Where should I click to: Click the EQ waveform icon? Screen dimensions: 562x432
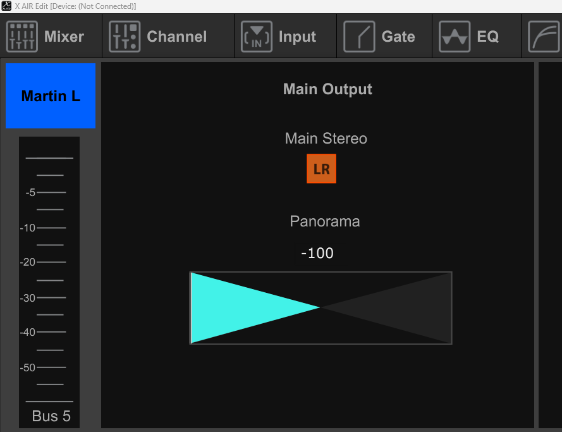(455, 37)
